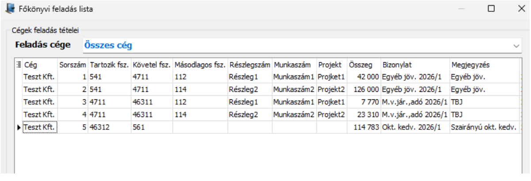Select the row with amount 42 000
This screenshot has height=181, width=531.
pyautogui.click(x=364, y=77)
